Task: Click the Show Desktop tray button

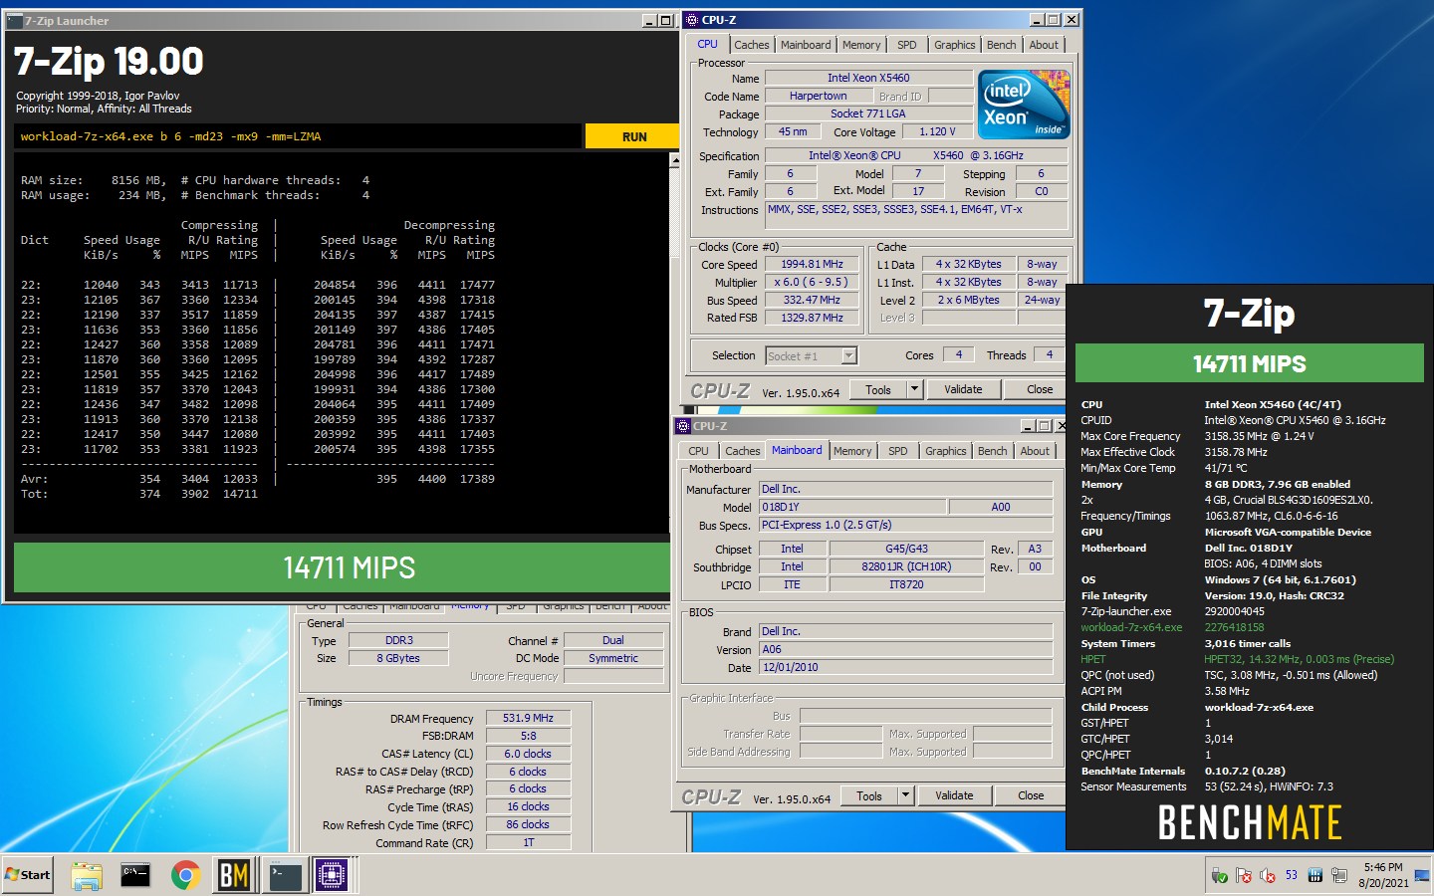Action: [x=1421, y=875]
